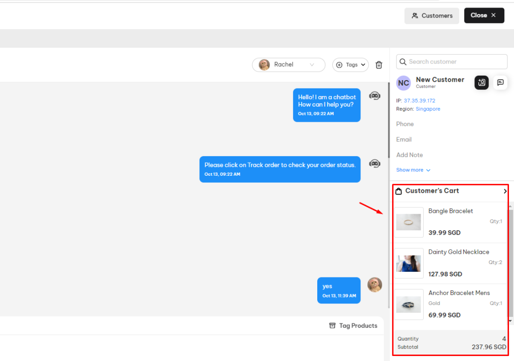Click the cart Quantity total 4
514x361 pixels.
tap(504, 339)
